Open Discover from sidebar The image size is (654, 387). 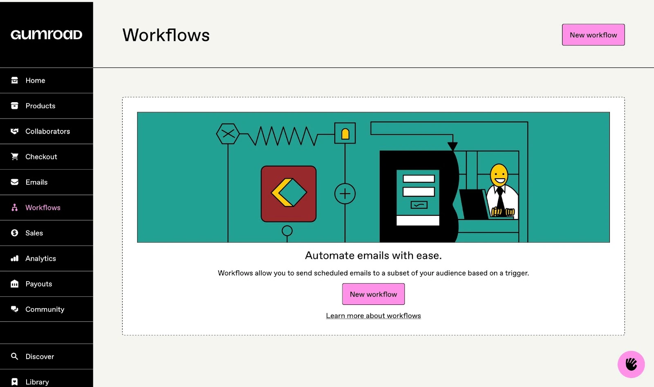[47, 356]
